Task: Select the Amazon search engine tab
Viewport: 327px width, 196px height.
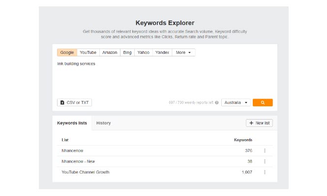Action: click(110, 52)
